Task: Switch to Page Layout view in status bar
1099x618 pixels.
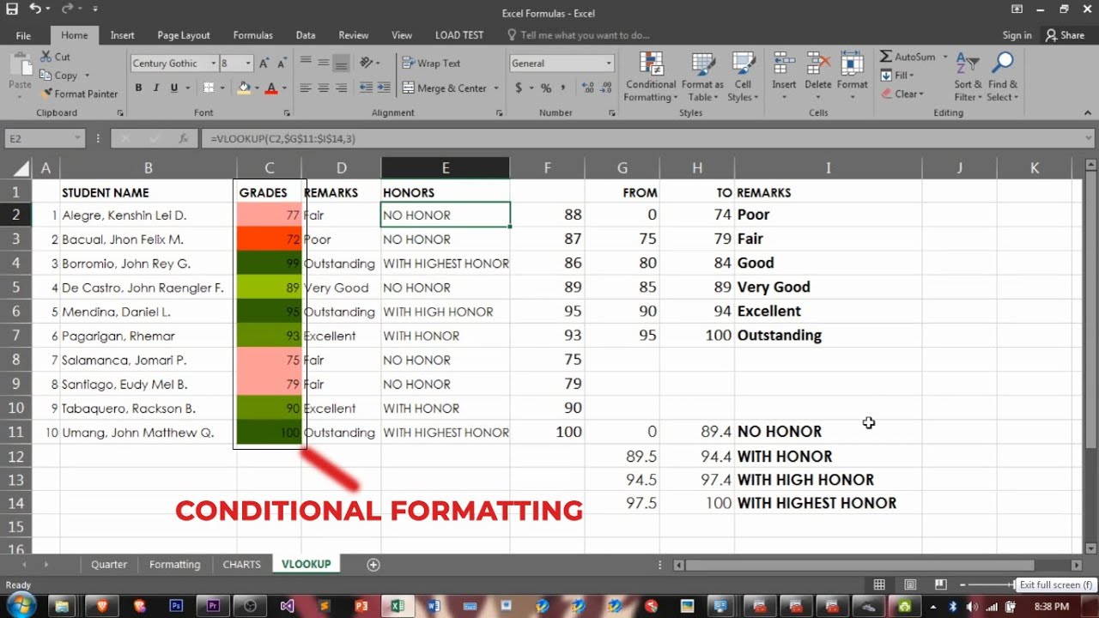Action: 909,585
